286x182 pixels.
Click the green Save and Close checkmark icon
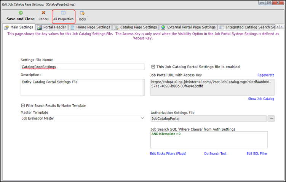click(x=21, y=13)
